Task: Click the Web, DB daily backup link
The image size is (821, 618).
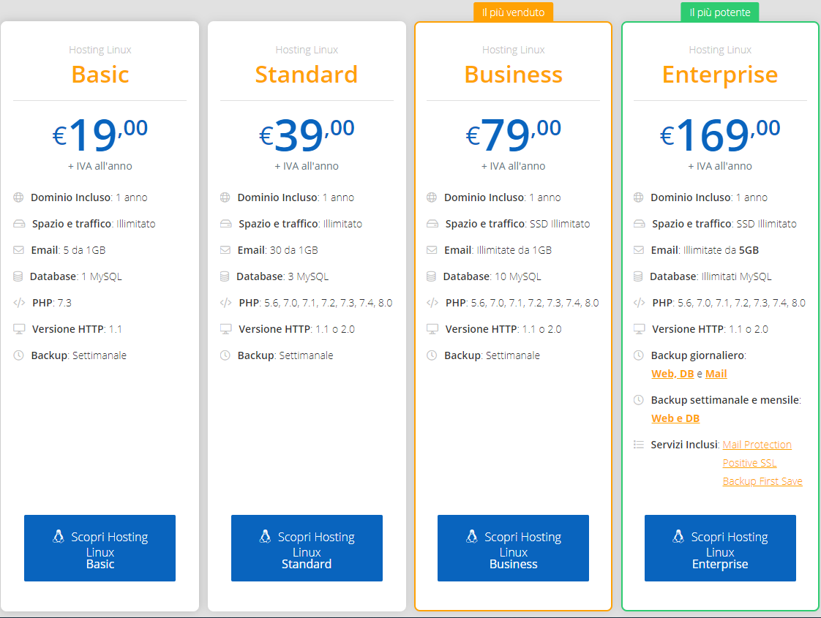Action: coord(672,374)
